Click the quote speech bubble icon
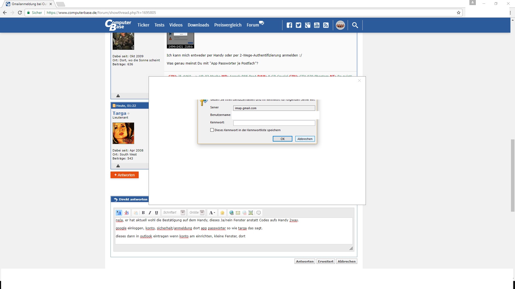The width and height of the screenshot is (515, 289). [x=259, y=213]
